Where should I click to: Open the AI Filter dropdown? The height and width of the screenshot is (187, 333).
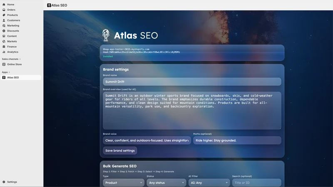click(x=209, y=183)
